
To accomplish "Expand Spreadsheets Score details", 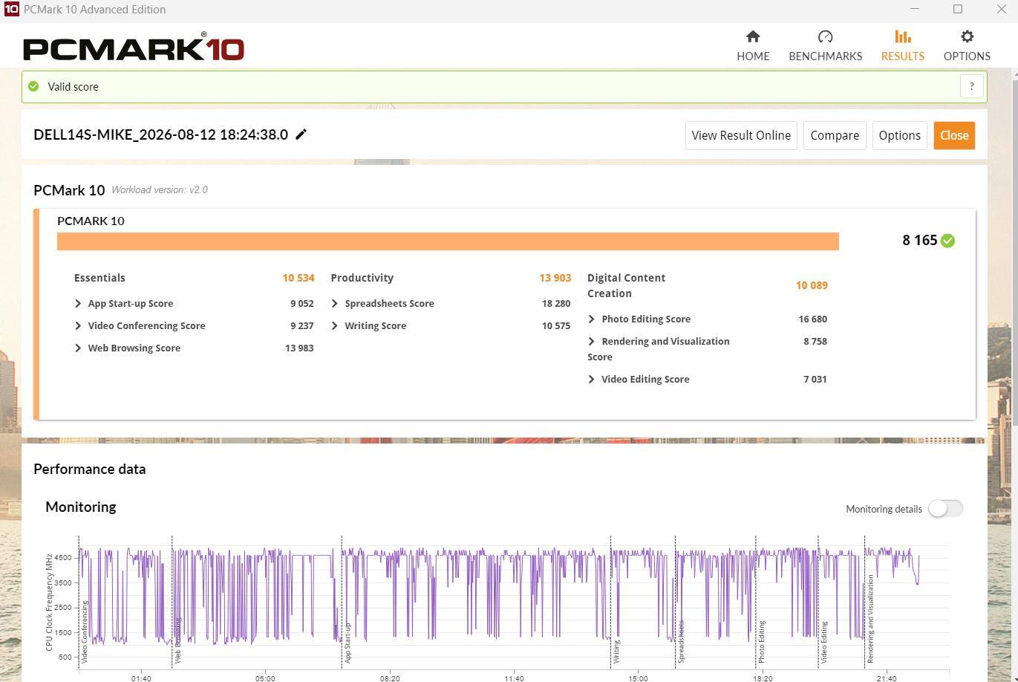I will click(x=335, y=303).
